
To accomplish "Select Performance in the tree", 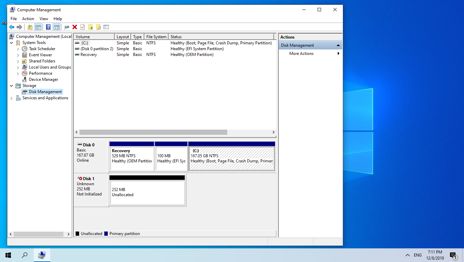I will coord(41,73).
